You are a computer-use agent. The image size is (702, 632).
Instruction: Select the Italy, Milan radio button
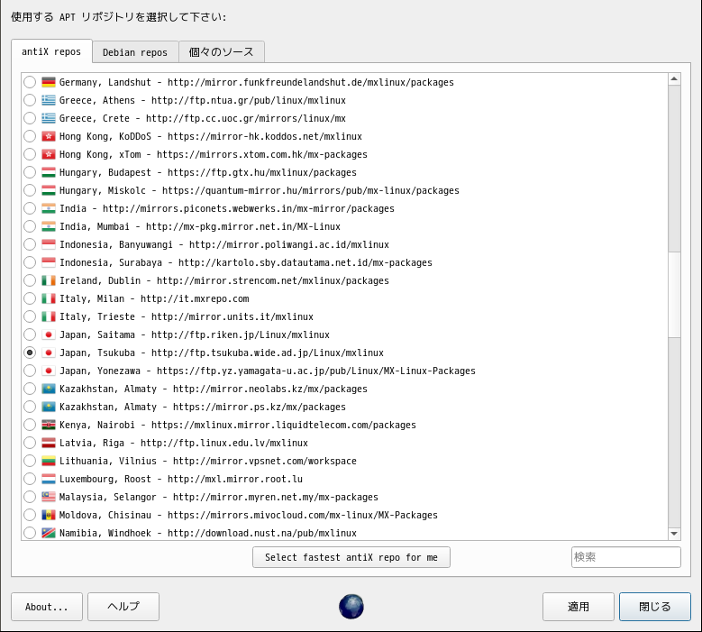[30, 298]
